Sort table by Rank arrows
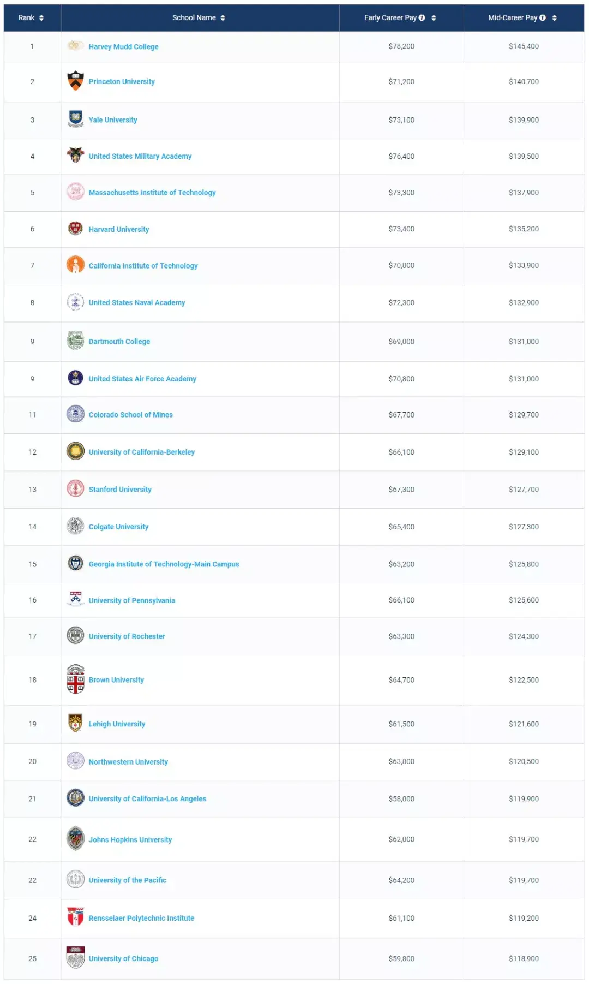The image size is (589, 984). tap(41, 18)
